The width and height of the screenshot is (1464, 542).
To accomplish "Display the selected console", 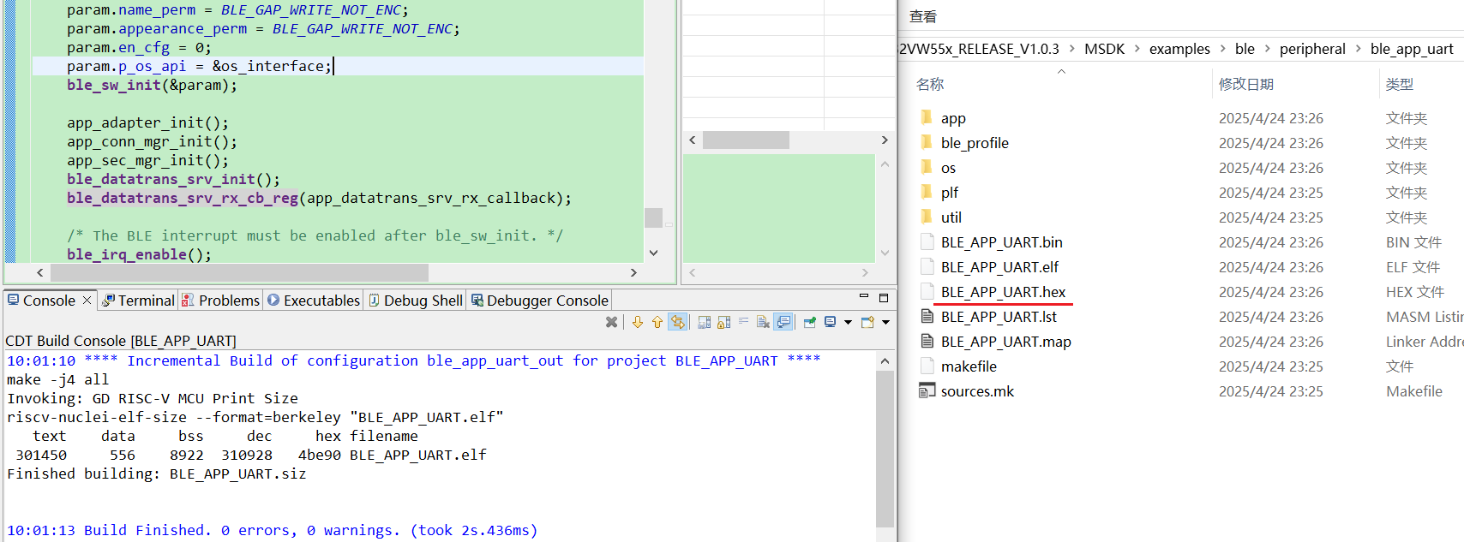I will click(x=830, y=322).
